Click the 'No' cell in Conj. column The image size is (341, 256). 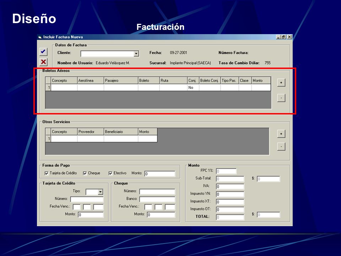[x=193, y=87]
